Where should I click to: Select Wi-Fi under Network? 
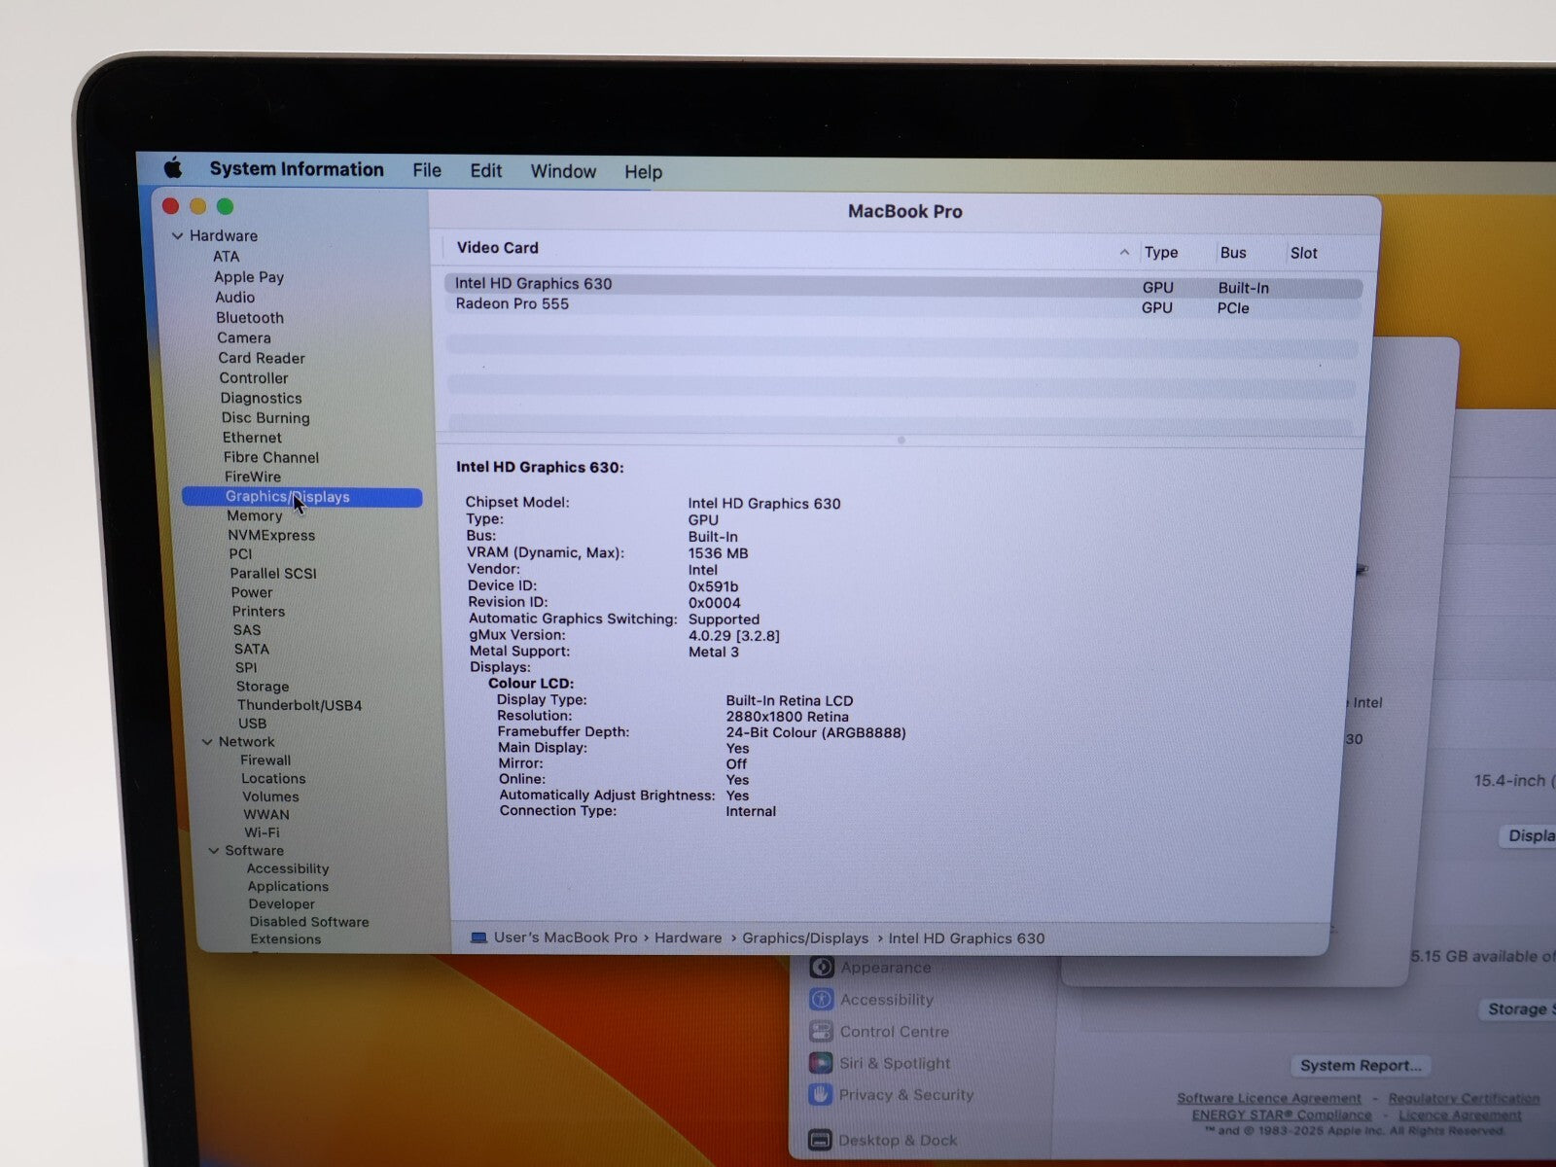pyautogui.click(x=262, y=832)
